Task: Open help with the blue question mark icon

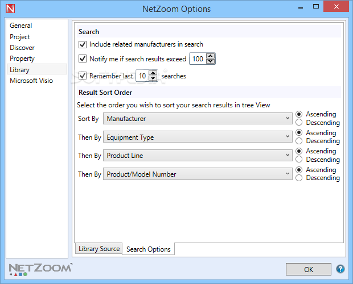Action: 340,269
